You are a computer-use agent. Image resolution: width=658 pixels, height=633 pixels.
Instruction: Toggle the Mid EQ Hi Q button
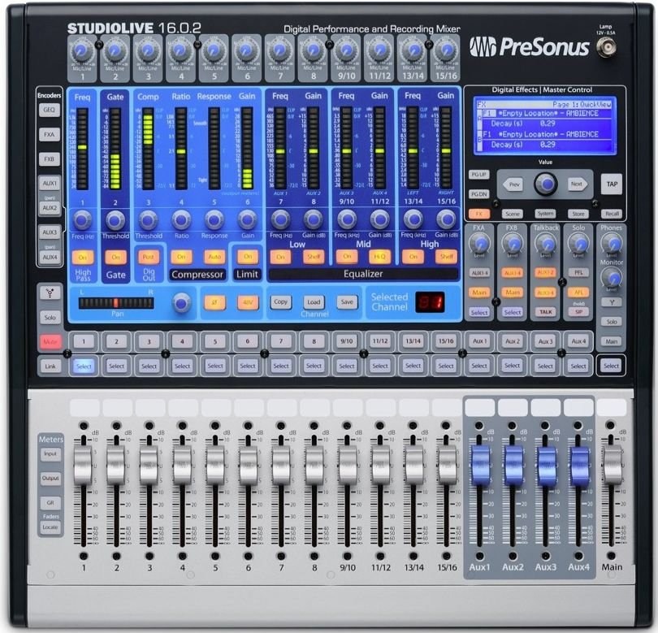click(380, 256)
